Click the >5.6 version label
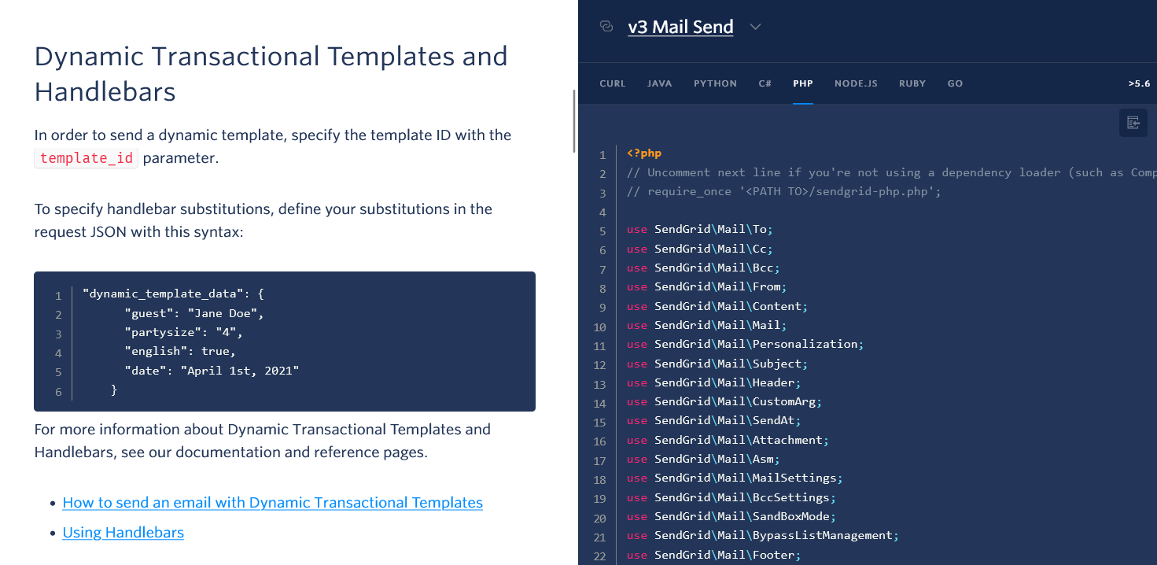 (1139, 83)
